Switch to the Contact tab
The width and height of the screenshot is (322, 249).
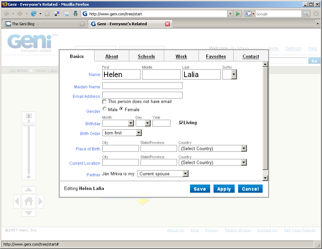[x=251, y=56]
